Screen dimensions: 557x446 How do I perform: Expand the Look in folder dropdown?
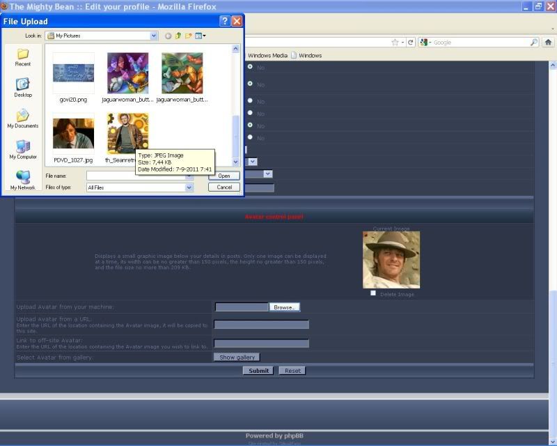click(x=153, y=36)
